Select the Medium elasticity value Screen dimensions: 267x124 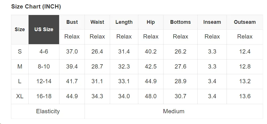pos(174,111)
